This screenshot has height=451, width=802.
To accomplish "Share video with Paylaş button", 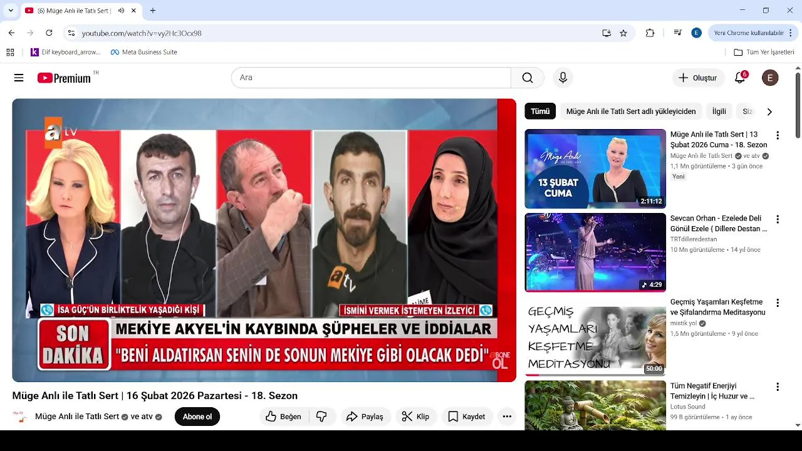I will (365, 417).
